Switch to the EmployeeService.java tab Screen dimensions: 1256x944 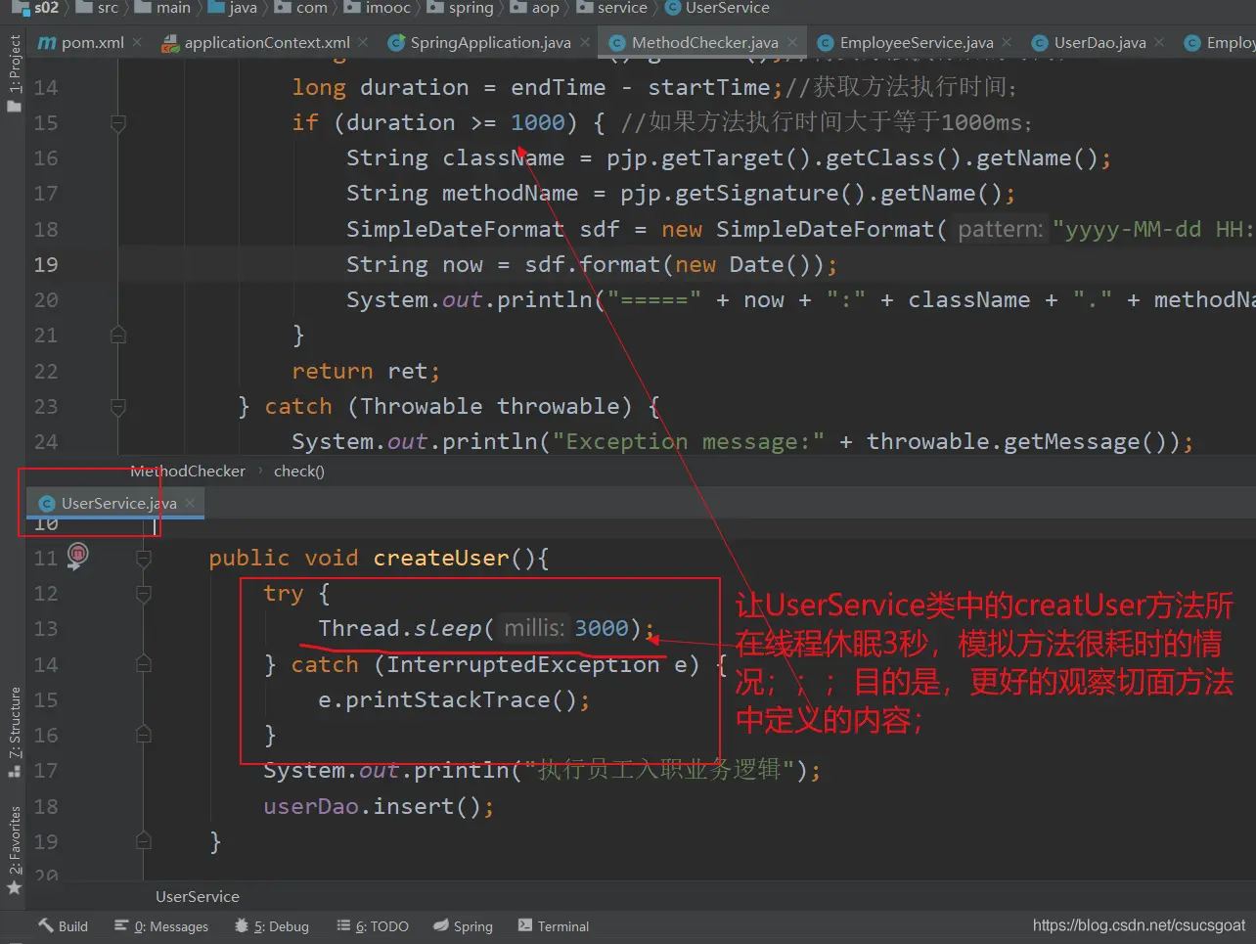point(916,42)
